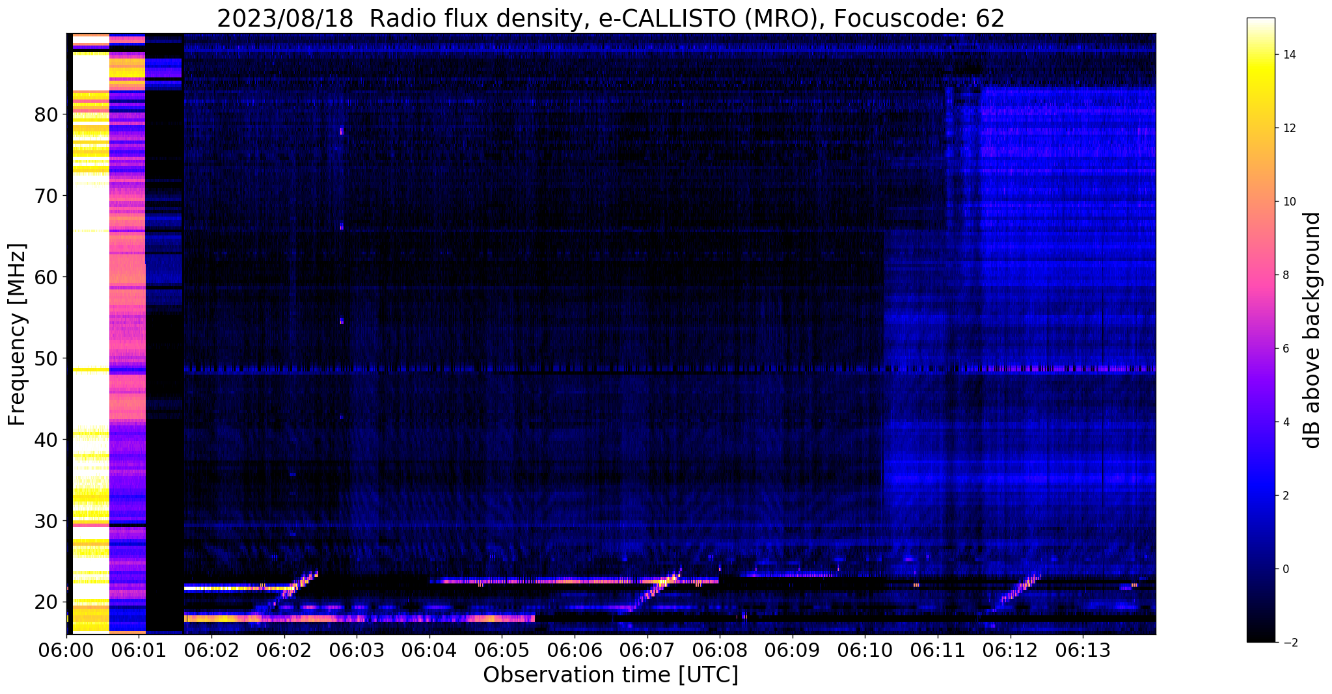
Task: Click the 60 tick on frequency axis
Action: point(46,277)
